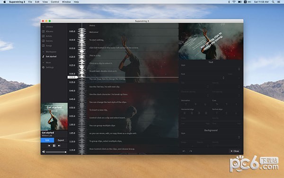Pause playback

pyautogui.click(x=54, y=146)
